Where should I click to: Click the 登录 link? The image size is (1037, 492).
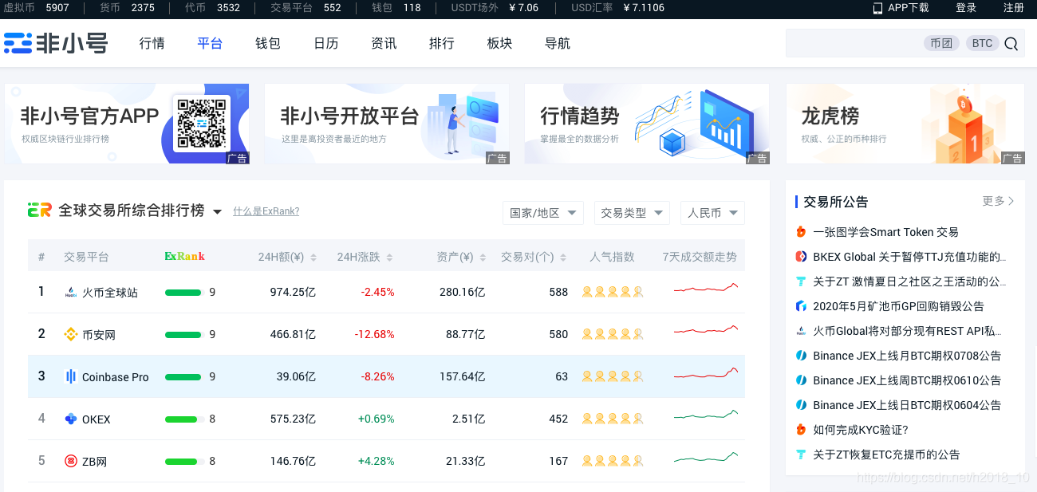pyautogui.click(x=966, y=8)
